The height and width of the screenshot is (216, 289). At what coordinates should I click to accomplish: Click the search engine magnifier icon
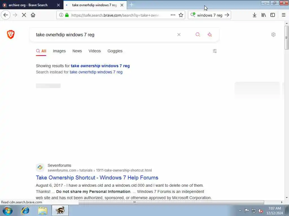[193, 15]
